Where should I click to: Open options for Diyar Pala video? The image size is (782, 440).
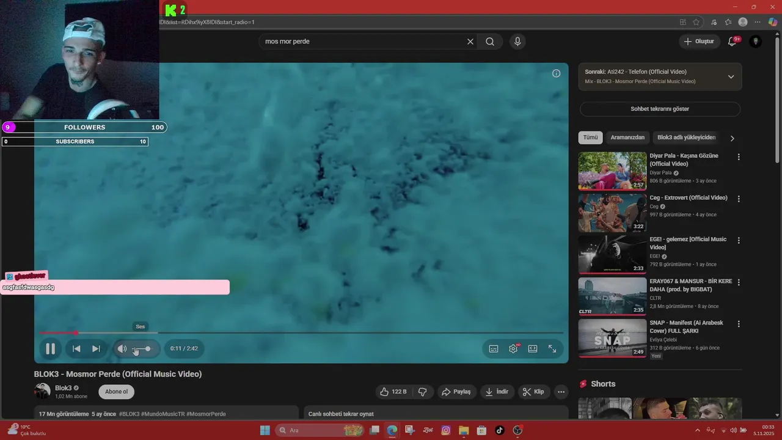(739, 157)
